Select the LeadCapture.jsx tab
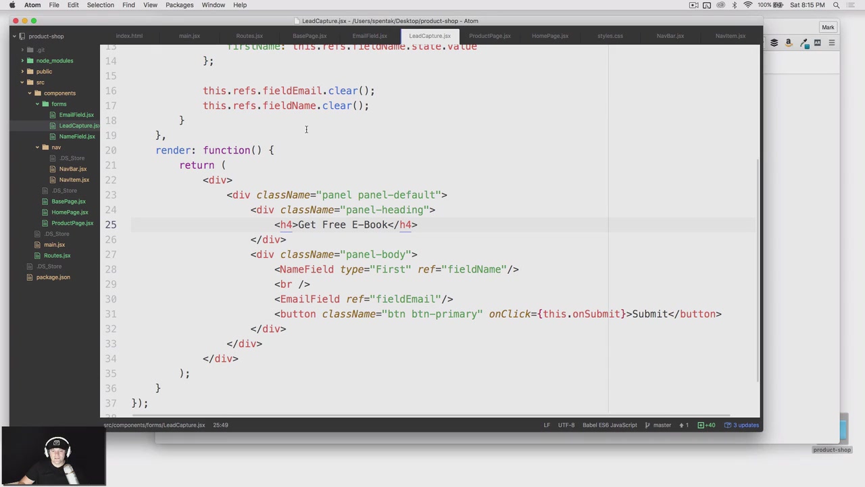865x487 pixels. tap(430, 36)
